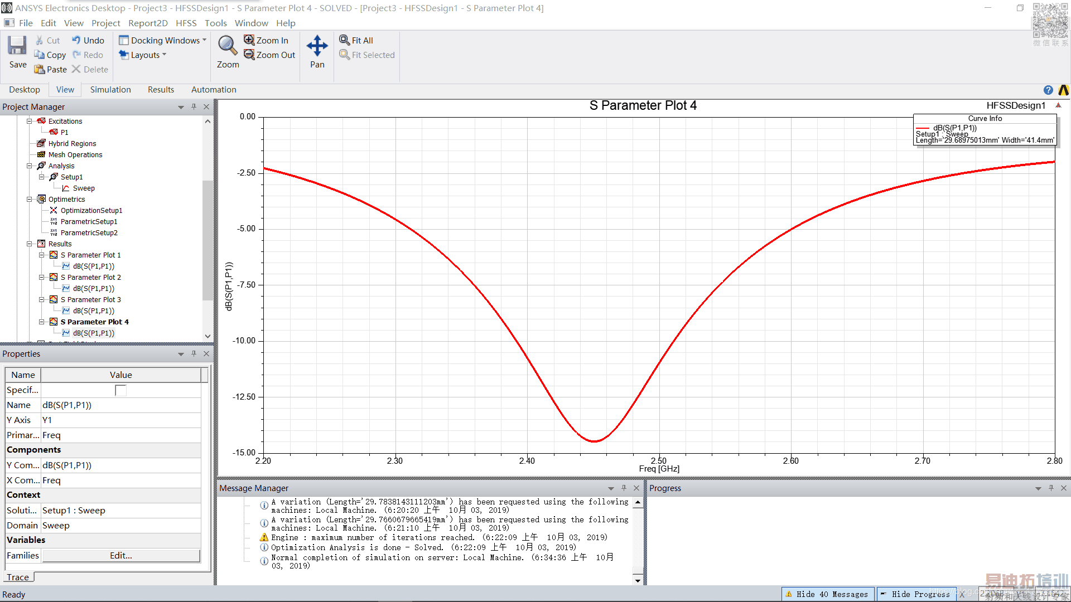The width and height of the screenshot is (1071, 602).
Task: Click the Solution value Setup1 : Sweep
Action: [120, 511]
